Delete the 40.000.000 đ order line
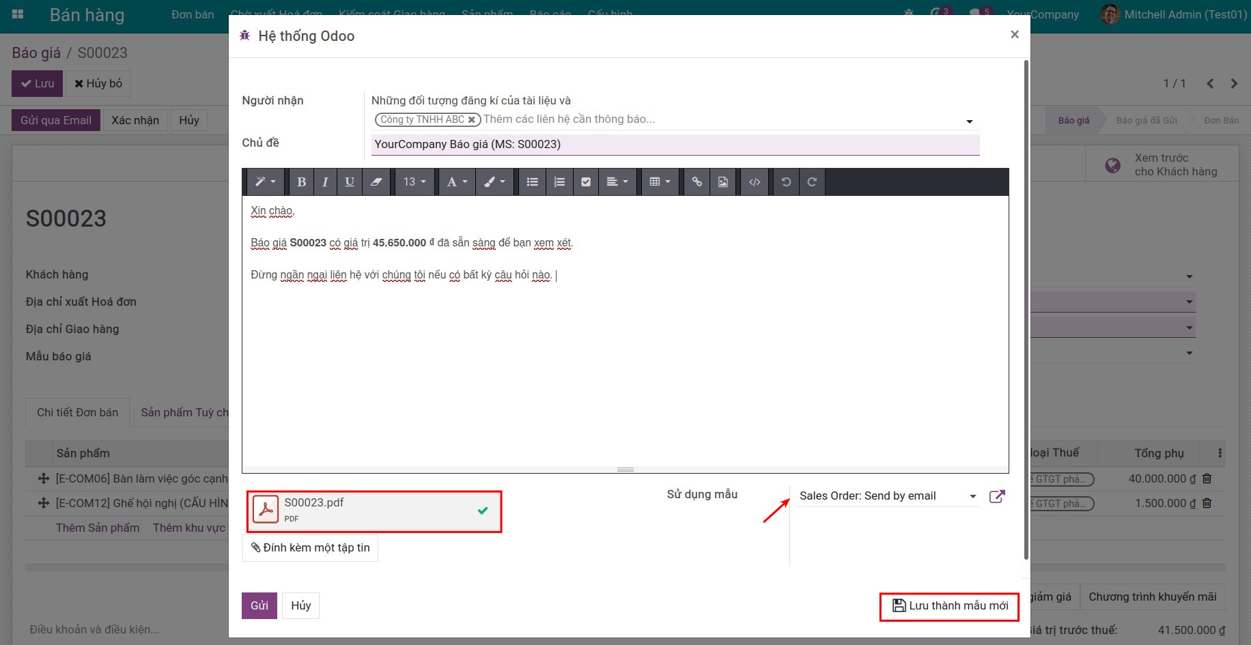 tap(1207, 478)
